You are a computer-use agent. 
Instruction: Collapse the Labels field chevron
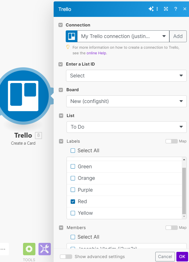(x=61, y=141)
